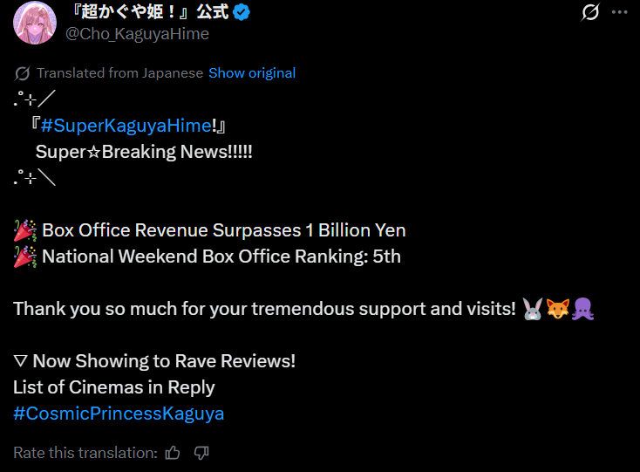Click the rabbit emoji

(x=533, y=309)
